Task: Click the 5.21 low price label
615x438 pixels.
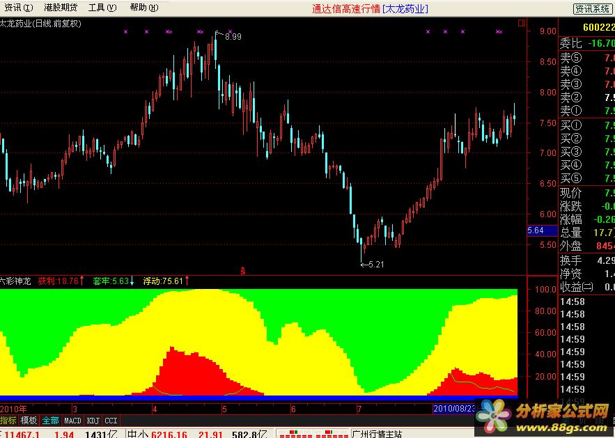Action: [377, 265]
